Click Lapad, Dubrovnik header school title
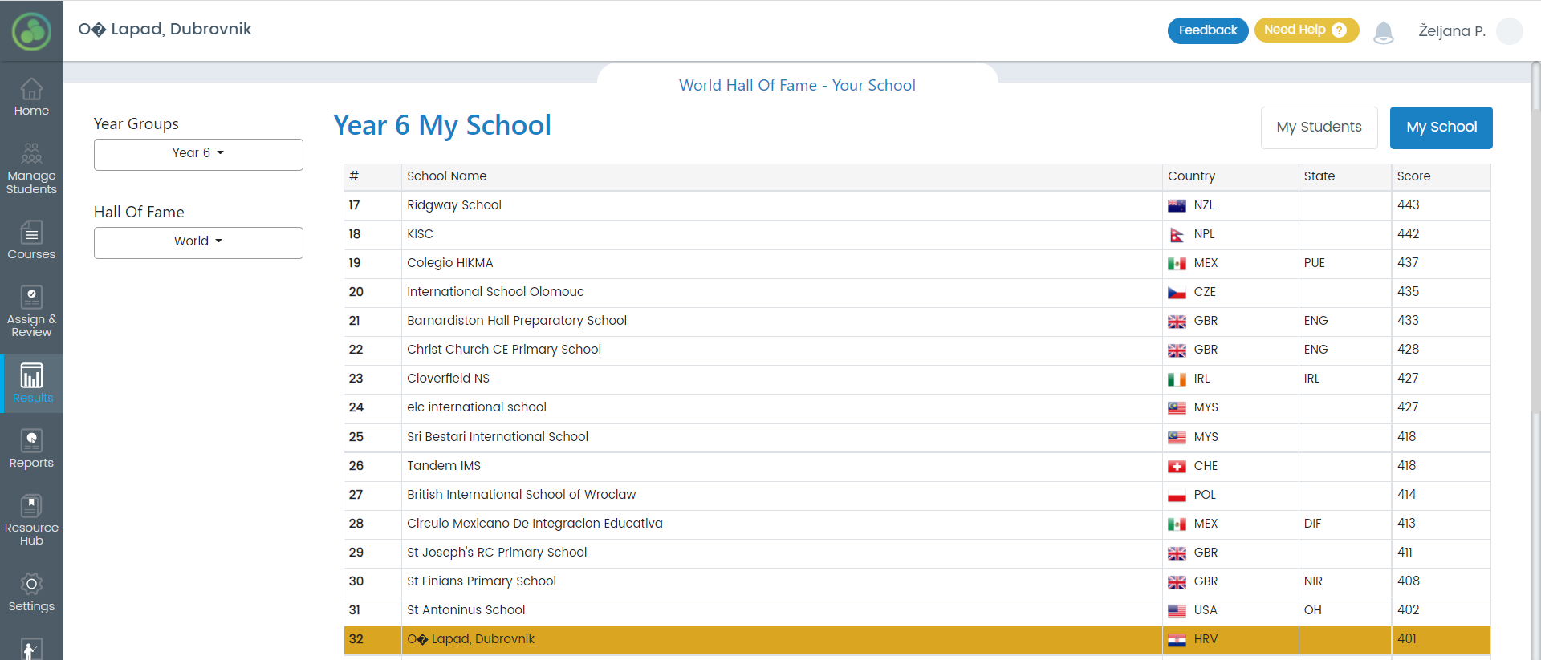This screenshot has height=660, width=1541. pos(165,30)
